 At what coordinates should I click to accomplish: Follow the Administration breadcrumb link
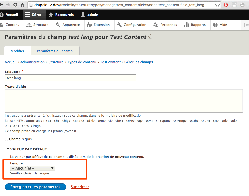pos(33,62)
